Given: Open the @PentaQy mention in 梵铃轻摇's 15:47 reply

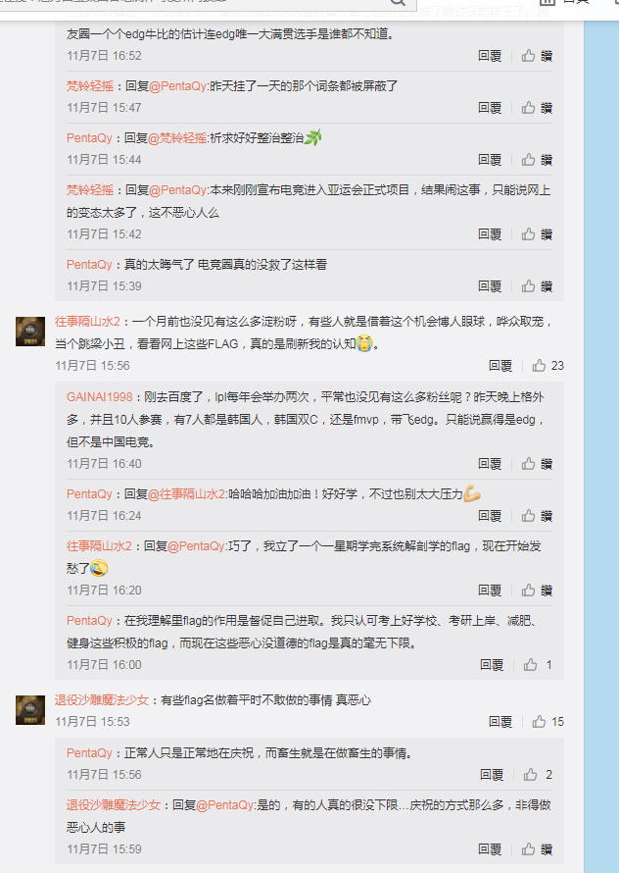Looking at the screenshot, I should tap(178, 86).
